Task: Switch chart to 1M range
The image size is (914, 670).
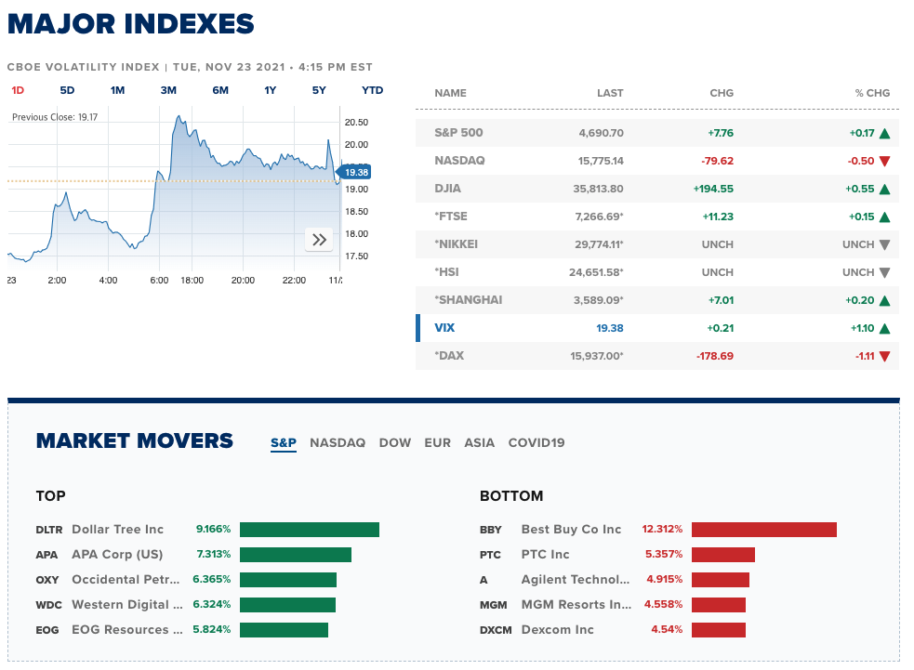Action: click(117, 90)
